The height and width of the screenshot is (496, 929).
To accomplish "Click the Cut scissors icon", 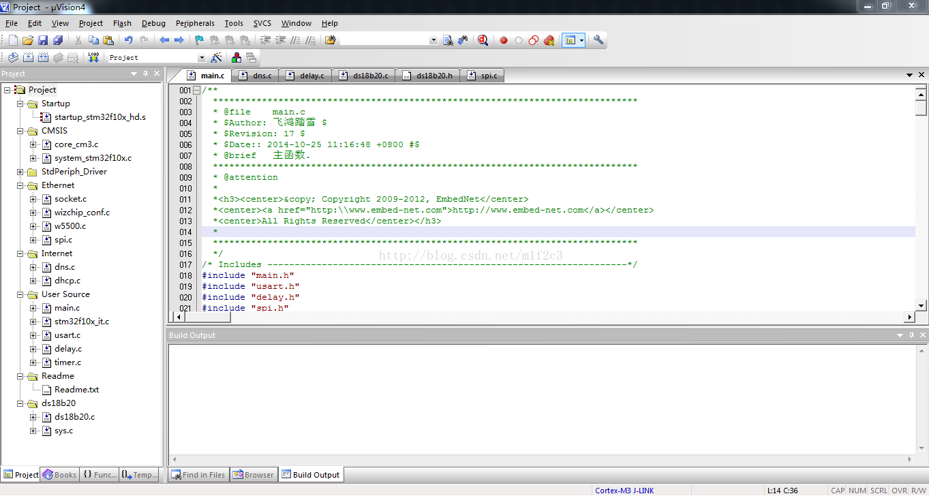I will (78, 40).
